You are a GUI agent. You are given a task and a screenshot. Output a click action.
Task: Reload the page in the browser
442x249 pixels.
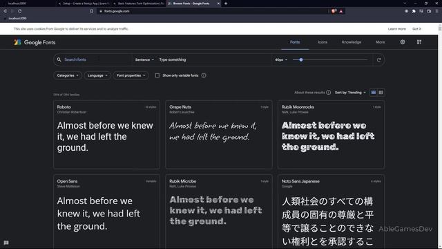click(x=20, y=11)
